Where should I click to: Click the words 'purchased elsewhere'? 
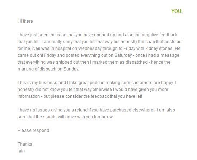click(x=132, y=110)
